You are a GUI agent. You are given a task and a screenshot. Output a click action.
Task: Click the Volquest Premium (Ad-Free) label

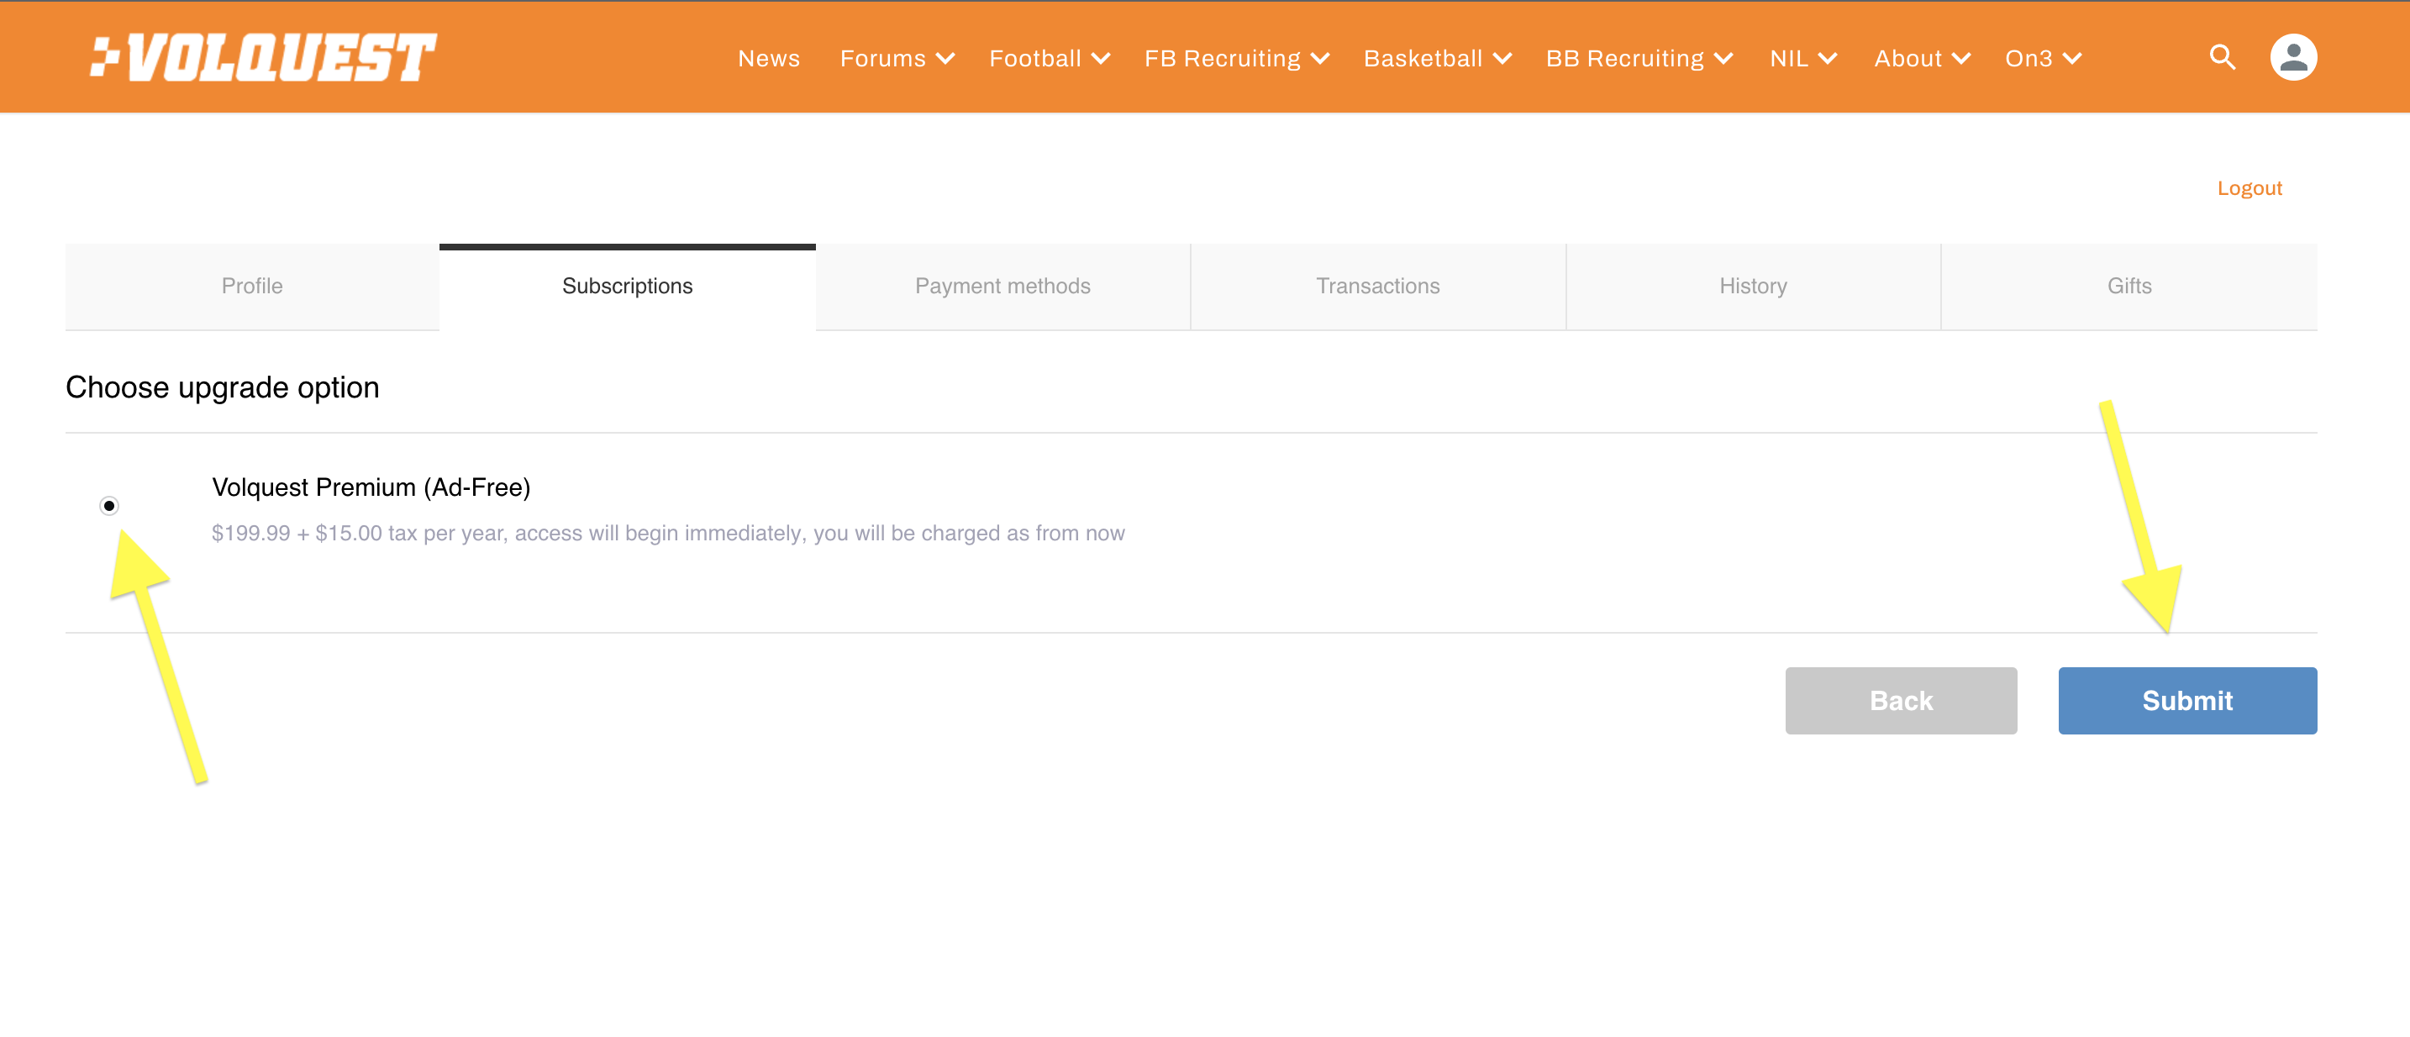click(x=371, y=487)
